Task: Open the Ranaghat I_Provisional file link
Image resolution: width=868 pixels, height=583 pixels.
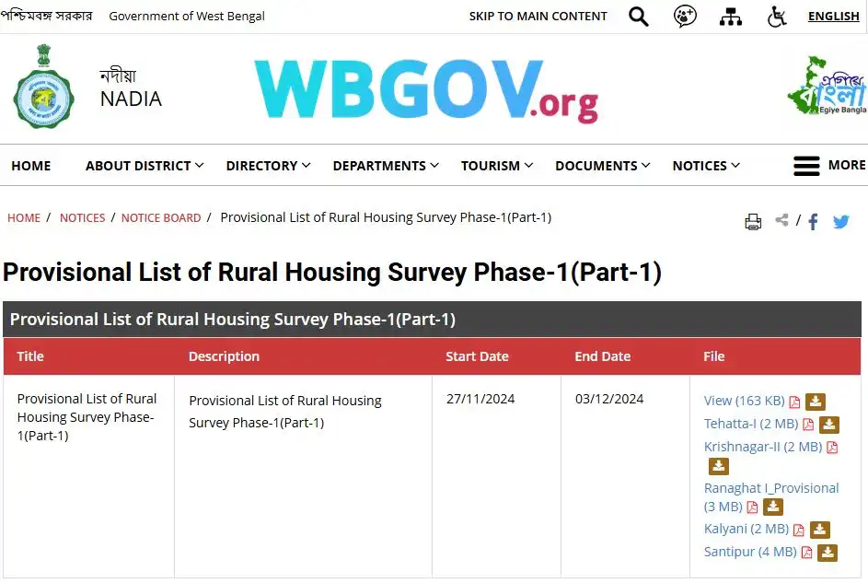Action: (x=770, y=488)
